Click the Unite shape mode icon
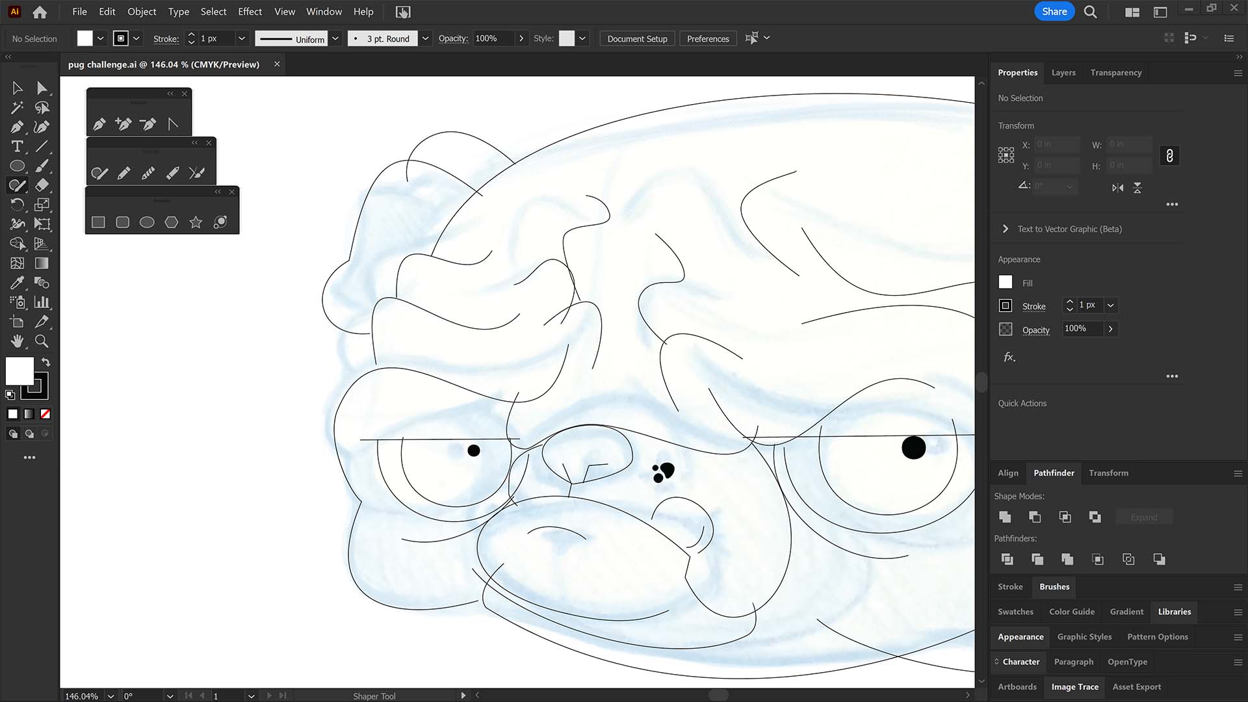Screen dimensions: 1248x702 pyautogui.click(x=1005, y=517)
